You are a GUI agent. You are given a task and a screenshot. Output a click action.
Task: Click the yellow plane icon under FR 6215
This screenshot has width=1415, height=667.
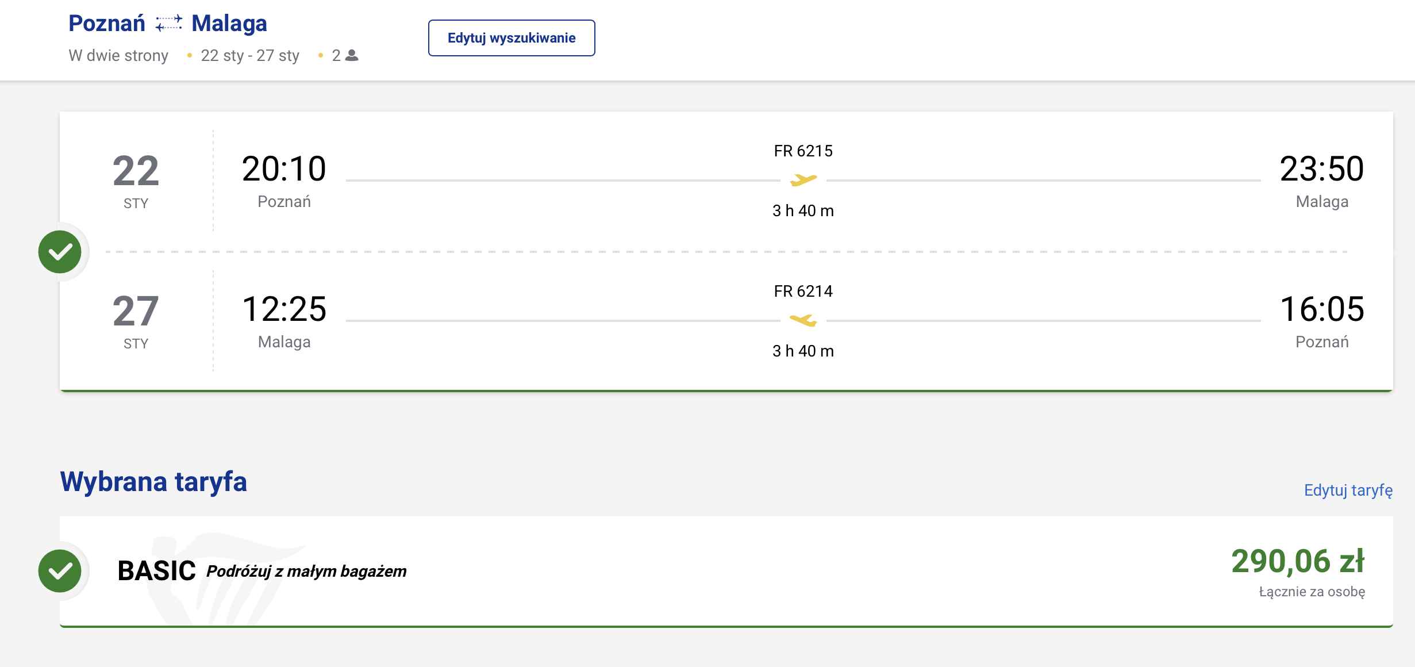tap(803, 180)
